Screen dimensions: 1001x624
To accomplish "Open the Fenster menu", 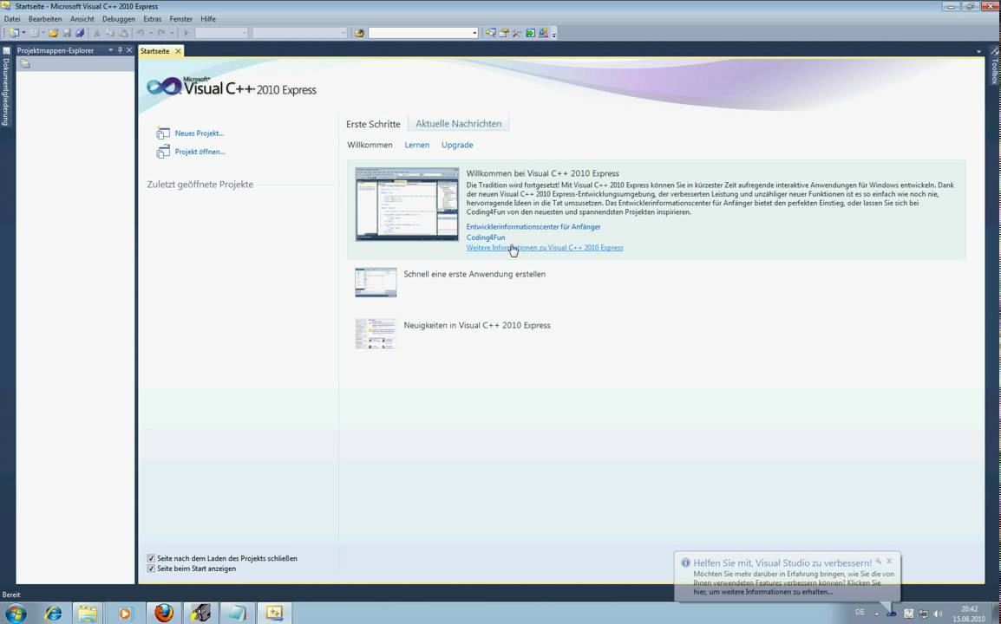I will [x=181, y=19].
